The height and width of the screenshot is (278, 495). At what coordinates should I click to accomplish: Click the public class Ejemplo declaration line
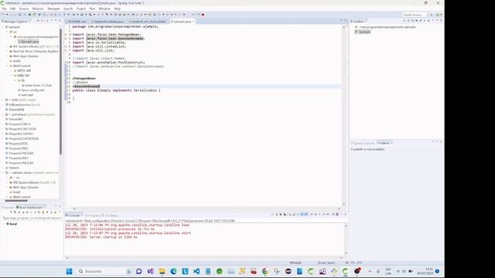117,90
